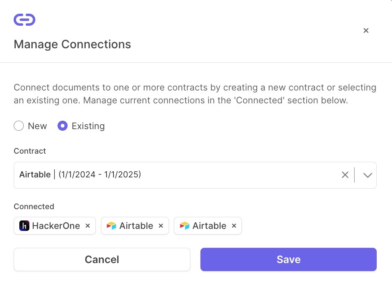The height and width of the screenshot is (284, 392).
Task: Click the purple chain-link connections icon
Action: (x=25, y=20)
